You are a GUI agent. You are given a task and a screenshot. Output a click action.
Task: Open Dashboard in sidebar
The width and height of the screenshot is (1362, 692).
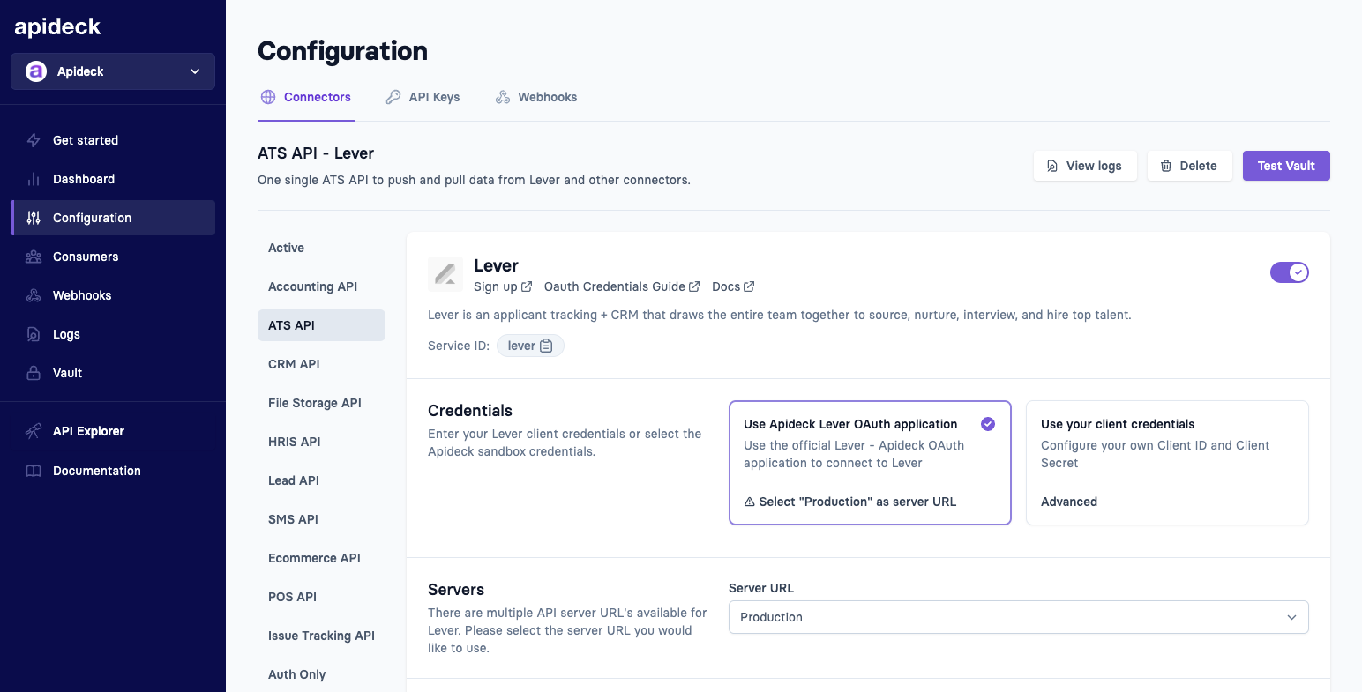[x=113, y=179]
